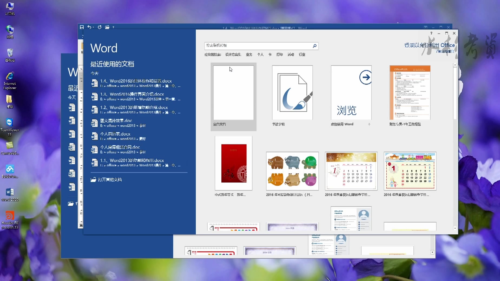
Task: Choose the 中式新年贺卡 red card template
Action: [233, 166]
